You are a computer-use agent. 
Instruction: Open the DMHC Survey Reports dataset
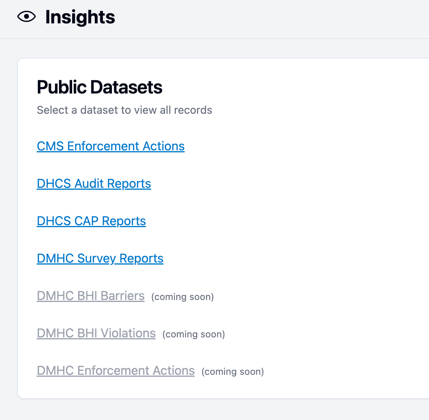(x=100, y=258)
